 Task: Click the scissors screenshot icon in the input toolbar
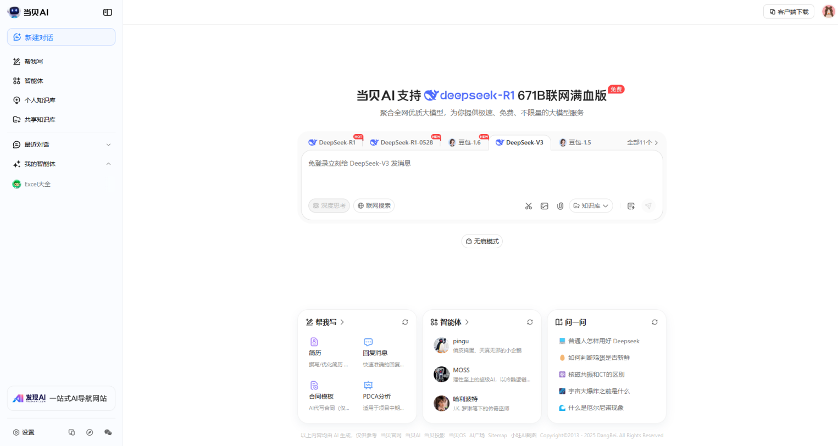click(529, 205)
